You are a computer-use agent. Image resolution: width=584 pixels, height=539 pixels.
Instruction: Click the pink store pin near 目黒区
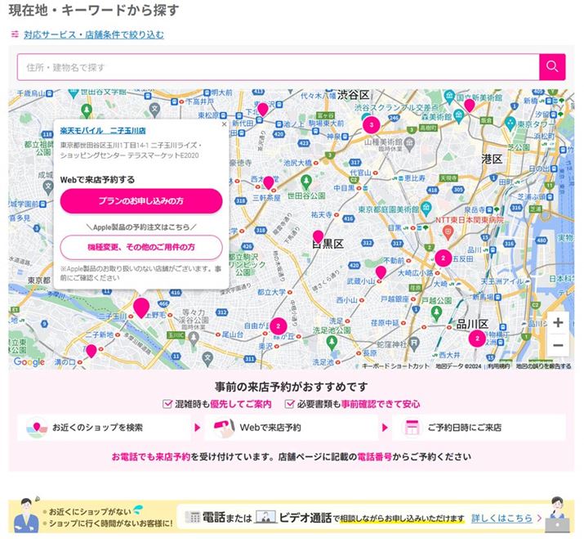319,237
